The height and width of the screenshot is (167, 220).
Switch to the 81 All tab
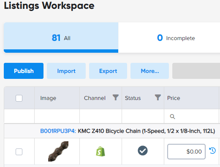(x=61, y=38)
